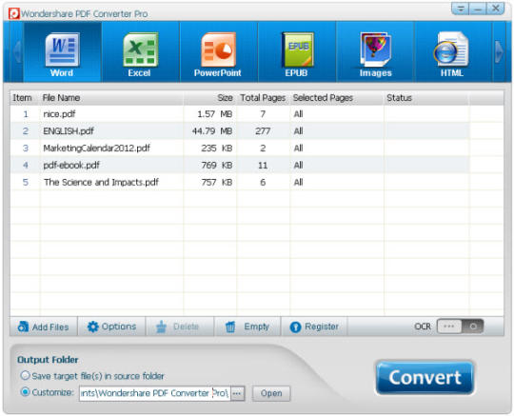
Task: Toggle the OCR switch
Action: (x=461, y=327)
